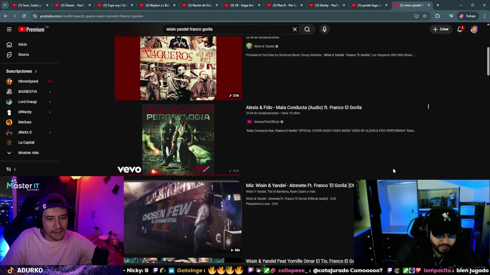Click the page vertical scrollbar
This screenshot has height=275, width=490.
click(488, 61)
